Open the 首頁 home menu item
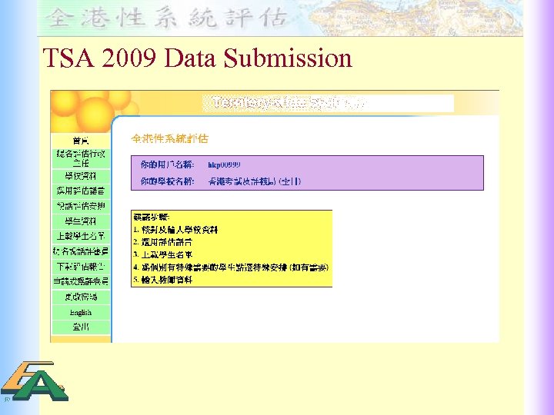The width and height of the screenshot is (554, 415). tap(81, 141)
